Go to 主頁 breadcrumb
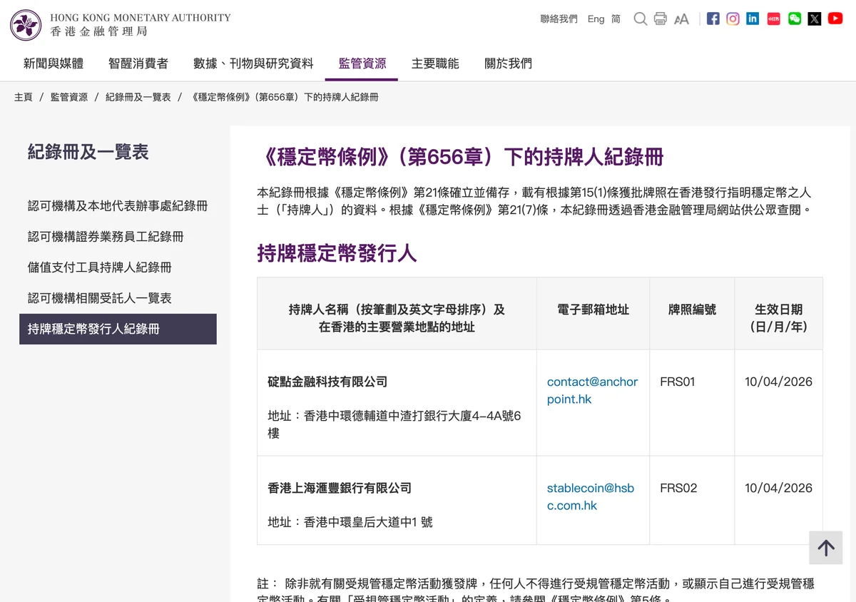 tap(24, 97)
